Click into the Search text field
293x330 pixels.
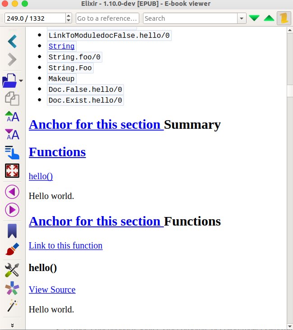click(190, 18)
